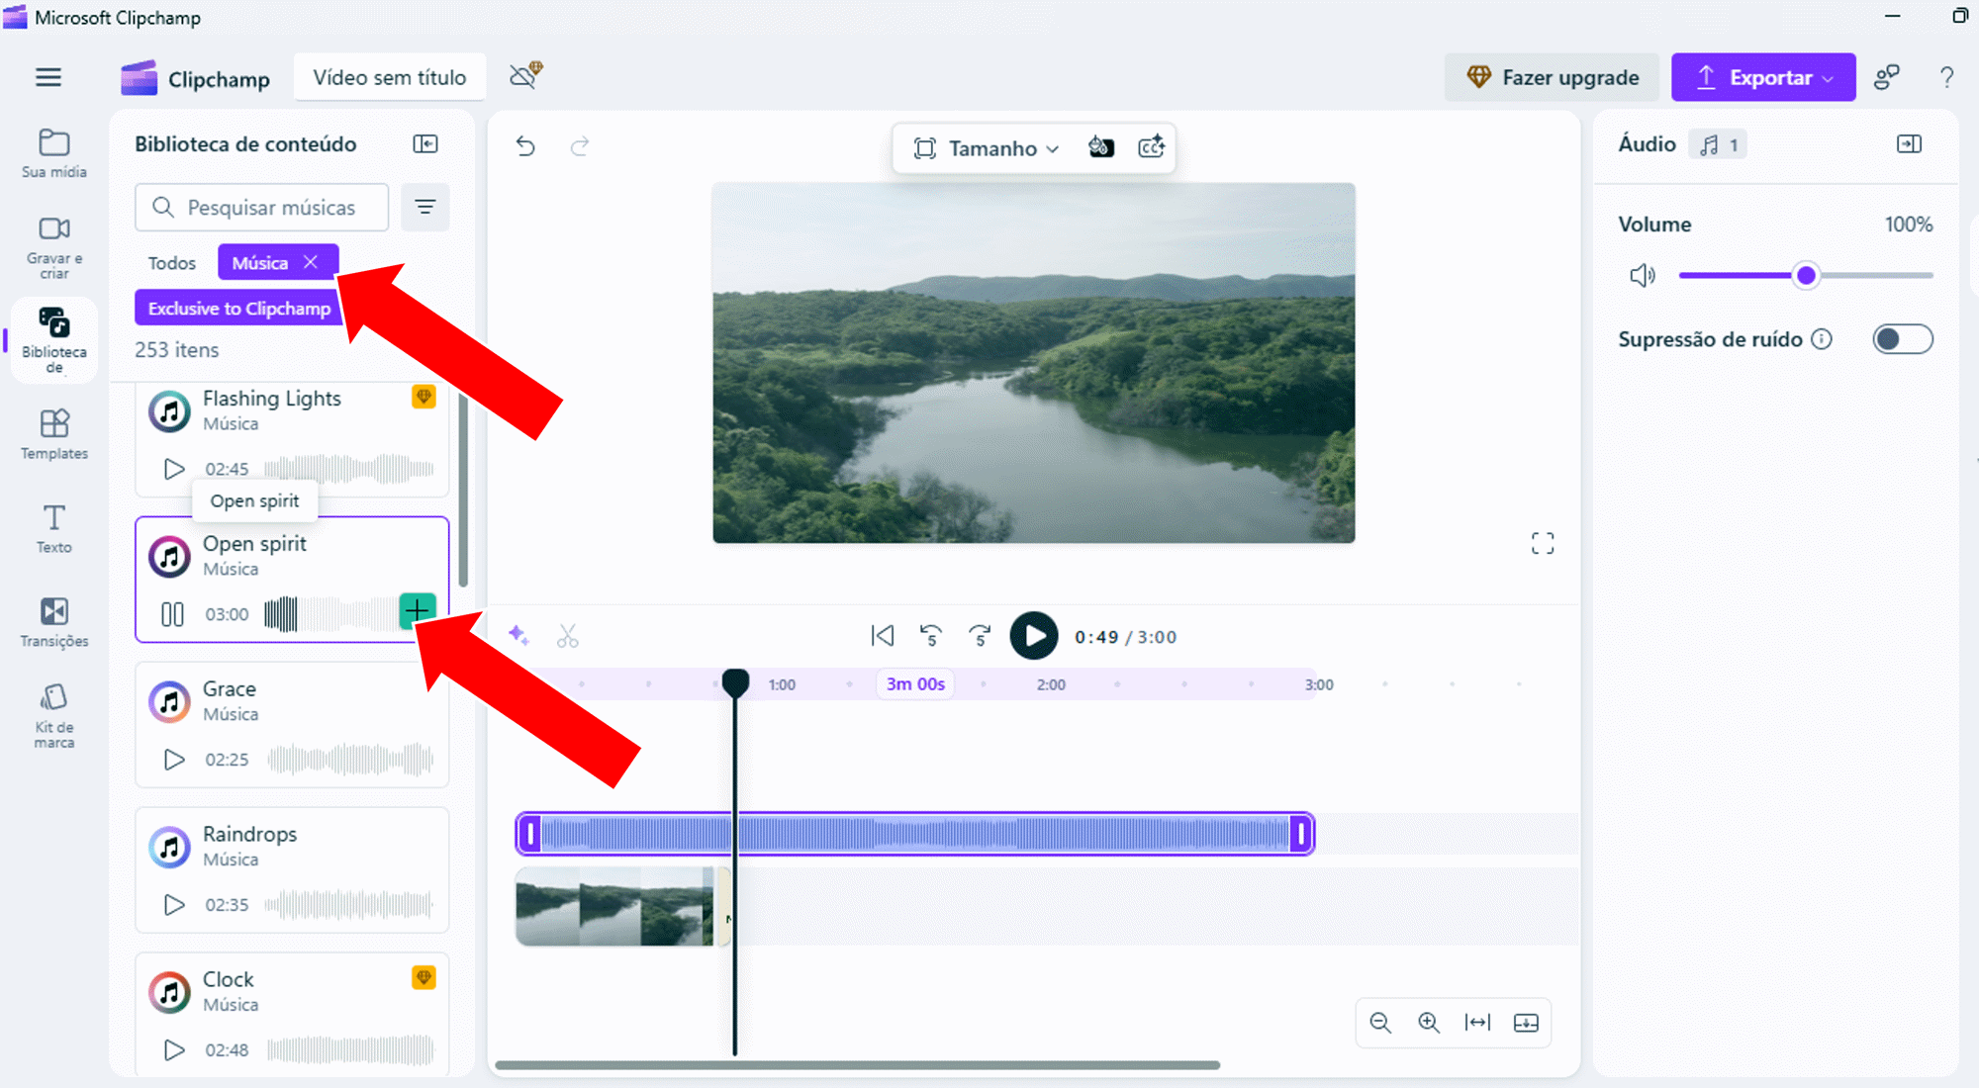Click the split scissors tool
Image resolution: width=1979 pixels, height=1088 pixels.
pyautogui.click(x=567, y=636)
